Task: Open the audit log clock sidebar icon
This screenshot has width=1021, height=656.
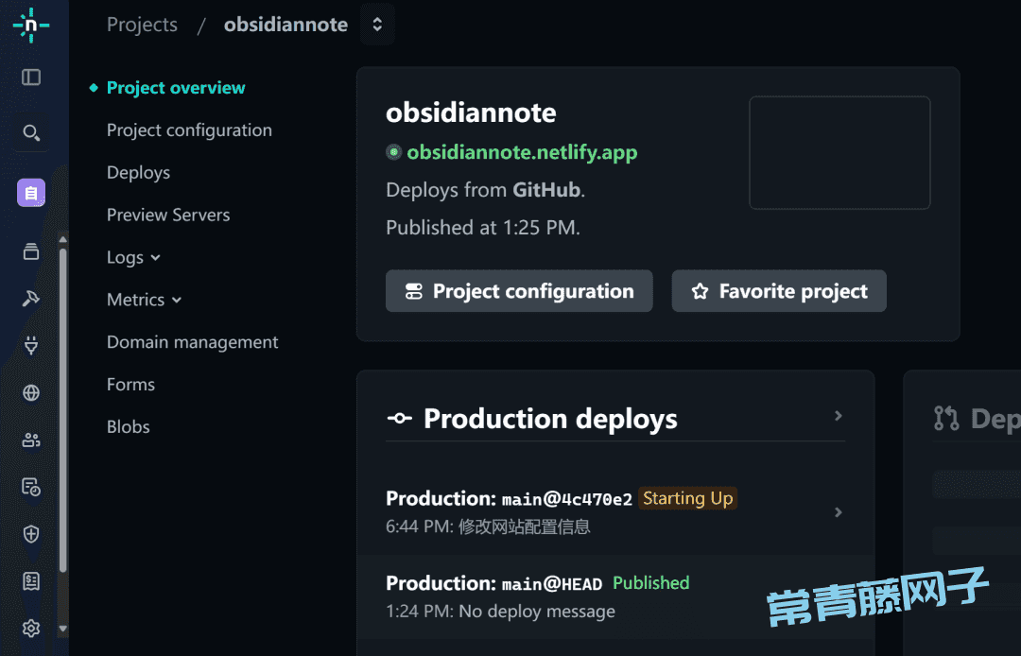Action: click(x=30, y=487)
